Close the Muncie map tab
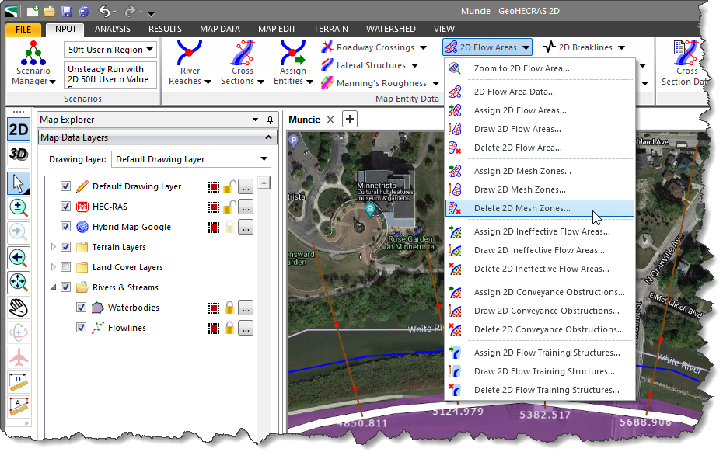The width and height of the screenshot is (723, 452). click(330, 120)
